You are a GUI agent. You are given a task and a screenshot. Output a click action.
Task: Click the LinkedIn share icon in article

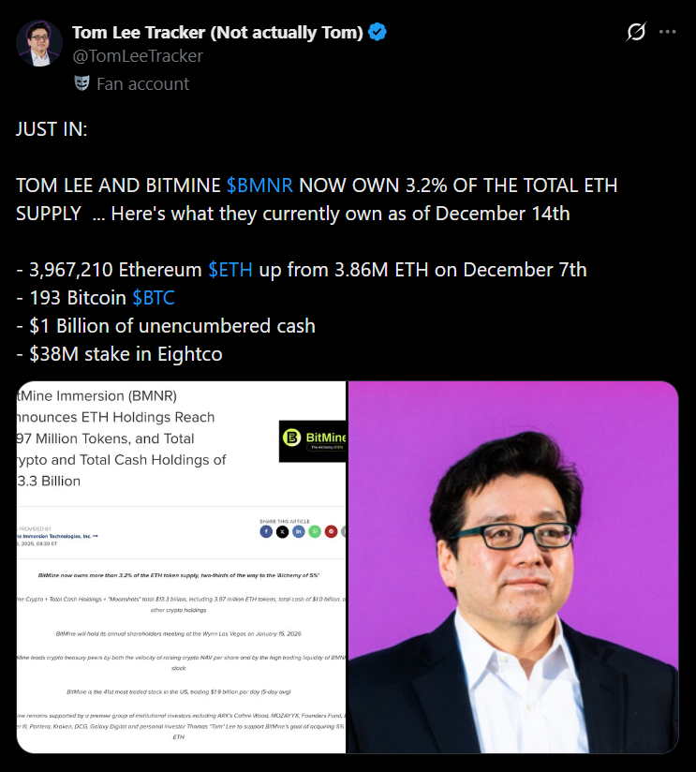tap(298, 532)
